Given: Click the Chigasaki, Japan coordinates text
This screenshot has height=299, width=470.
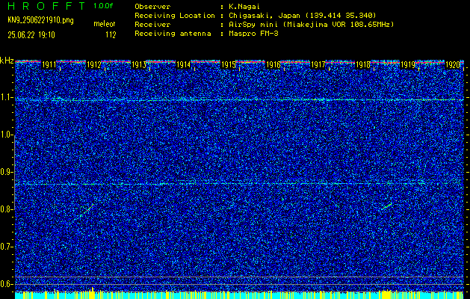Looking at the screenshot, I should [303, 16].
